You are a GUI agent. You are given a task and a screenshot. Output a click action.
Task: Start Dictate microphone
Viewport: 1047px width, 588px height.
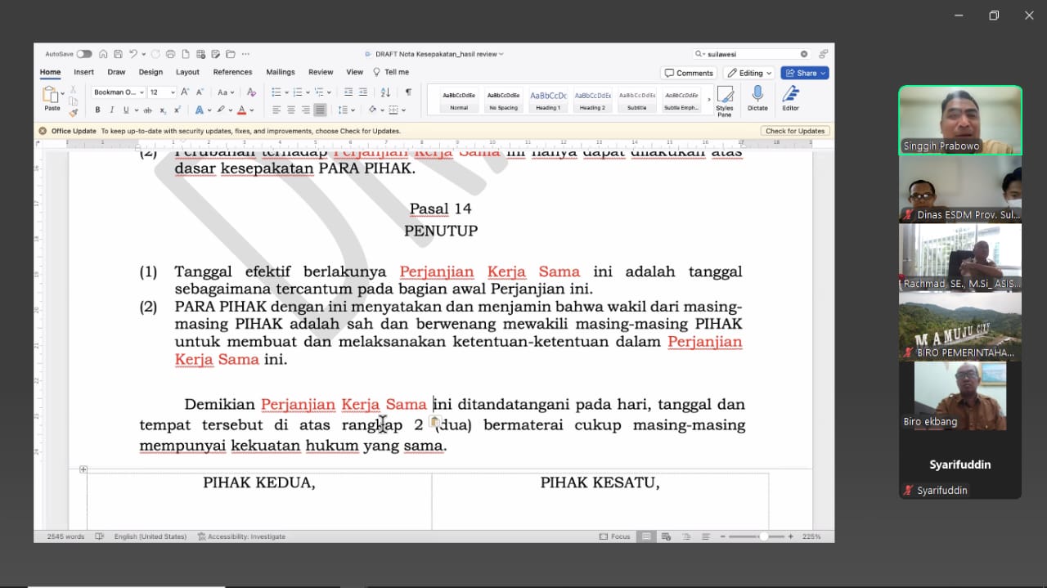click(757, 98)
